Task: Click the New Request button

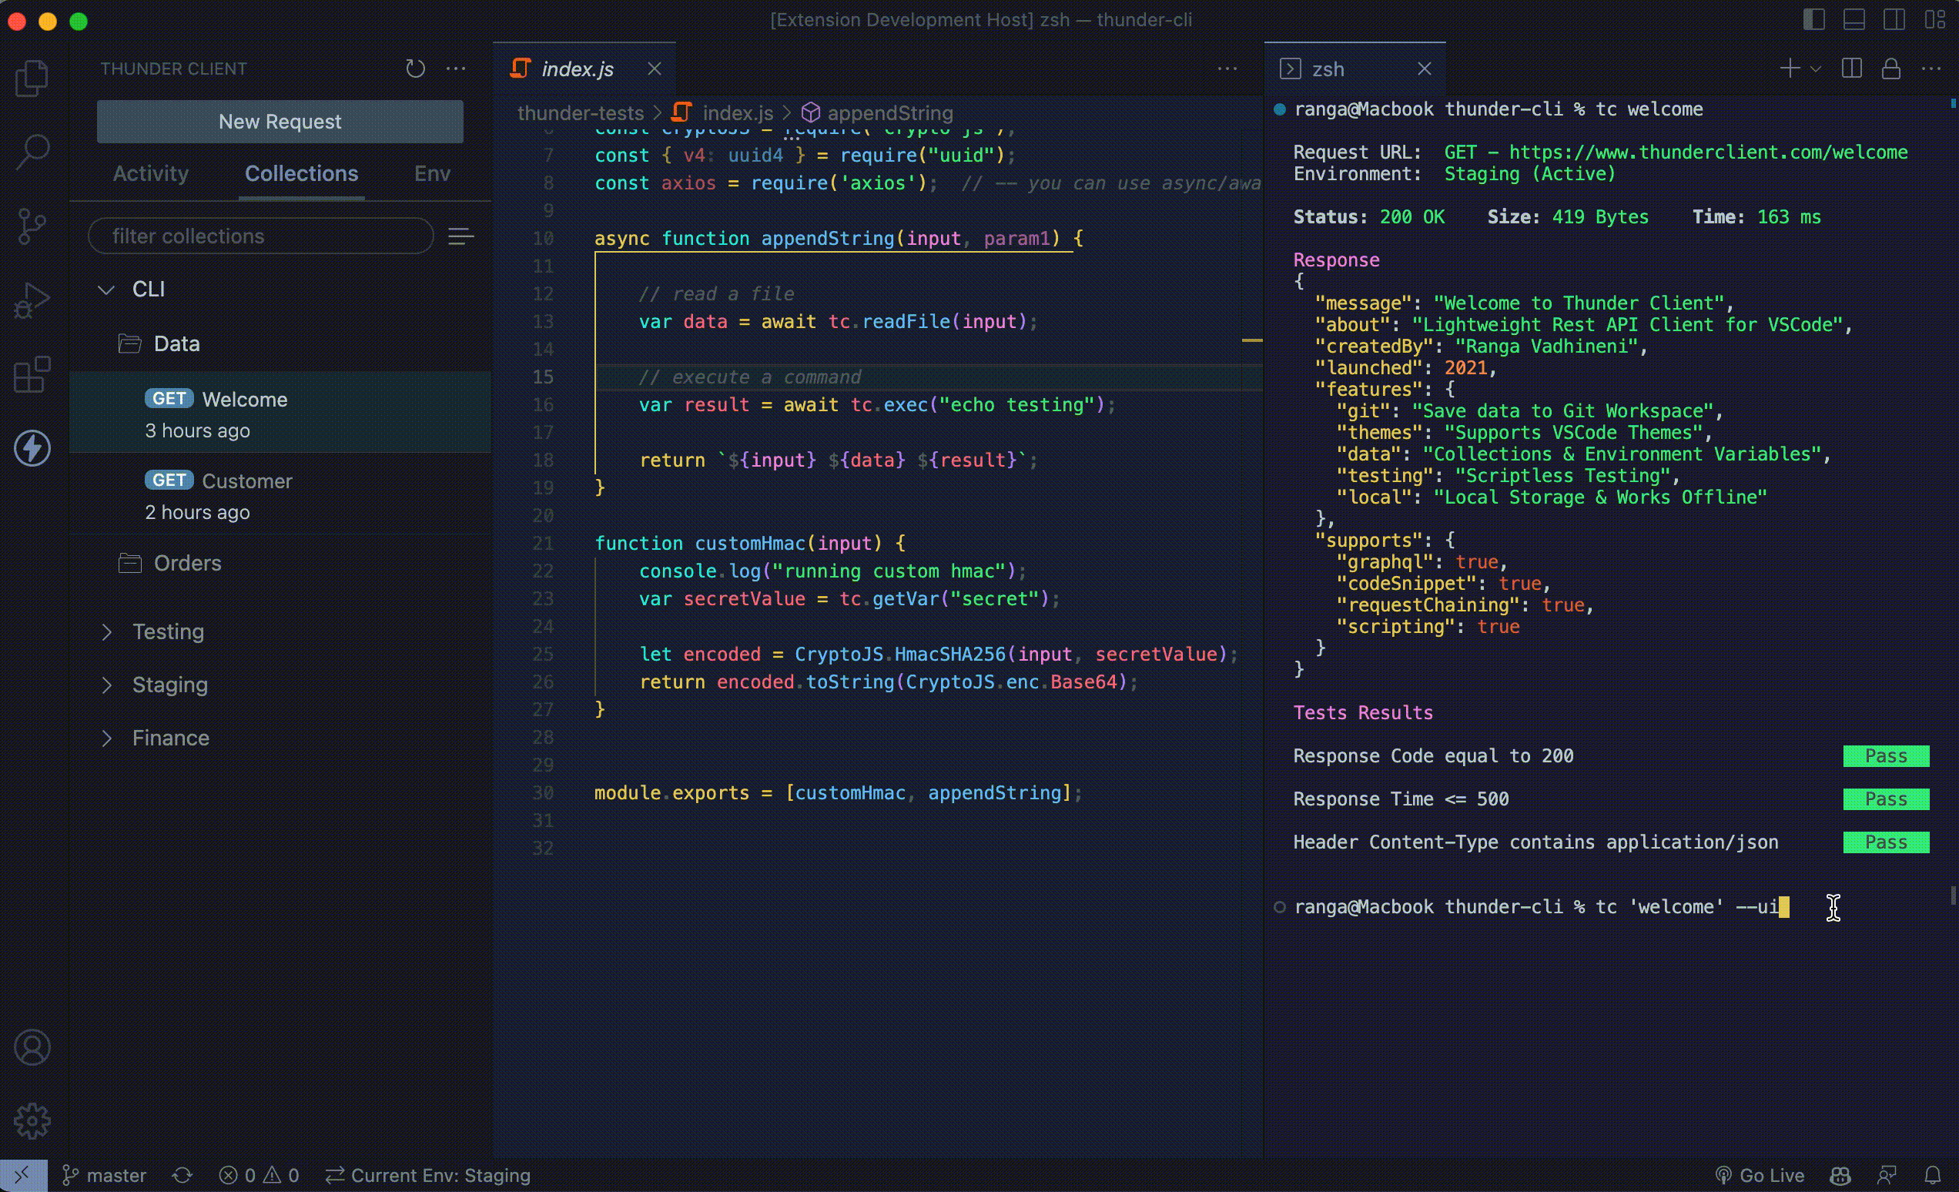Action: pos(280,122)
